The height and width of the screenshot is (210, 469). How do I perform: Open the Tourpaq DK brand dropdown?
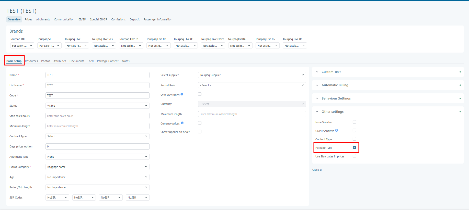(x=22, y=46)
